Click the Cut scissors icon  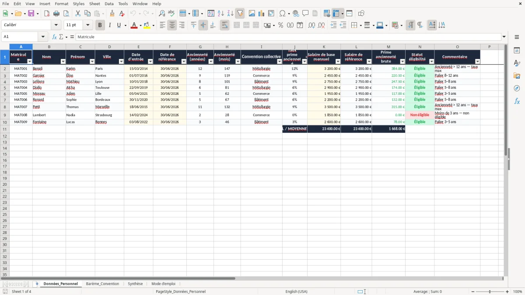(78, 14)
